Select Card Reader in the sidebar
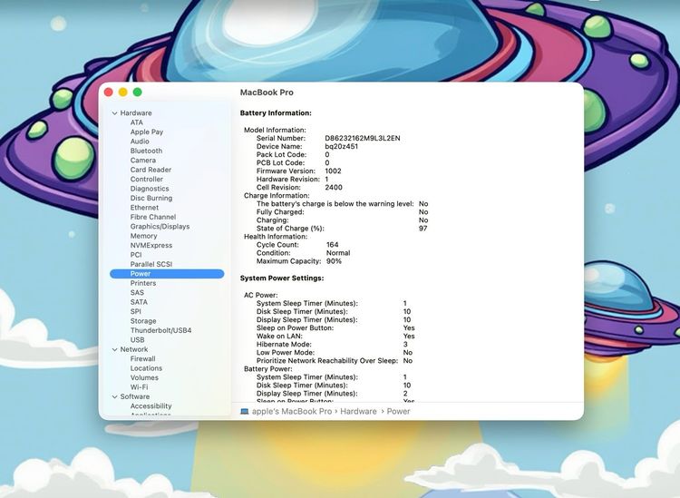The height and width of the screenshot is (498, 680). click(151, 170)
